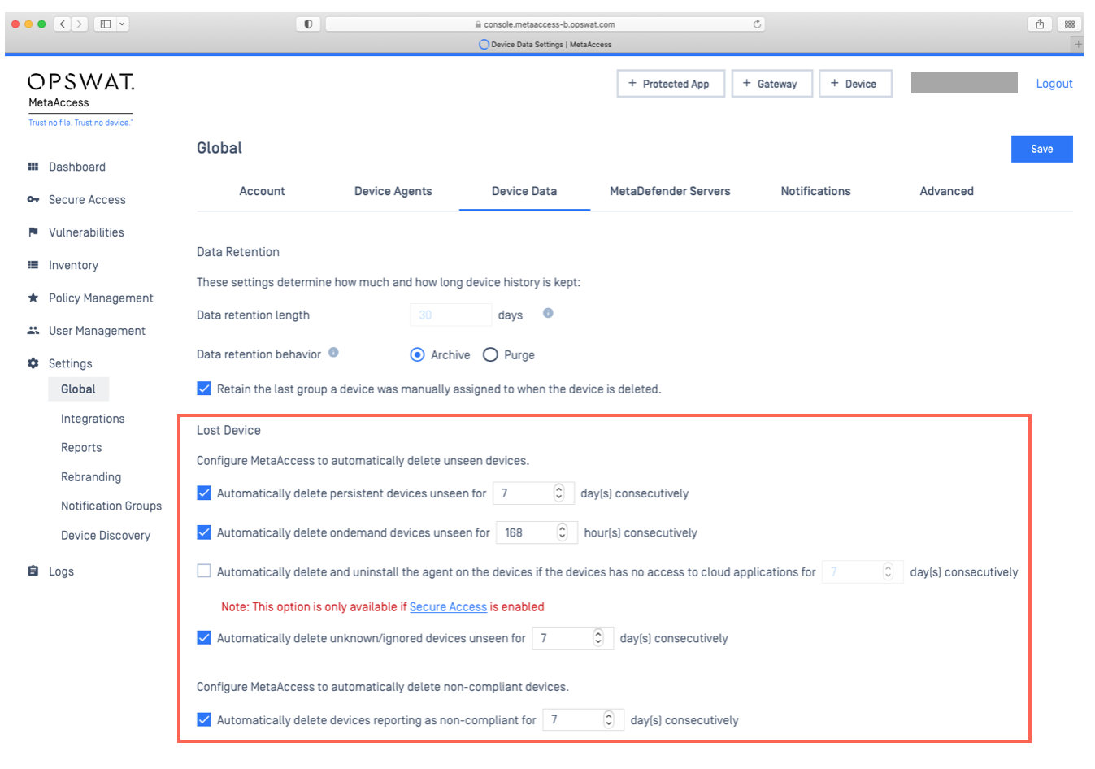Click the add Device button
This screenshot has height=769, width=1095.
point(855,84)
